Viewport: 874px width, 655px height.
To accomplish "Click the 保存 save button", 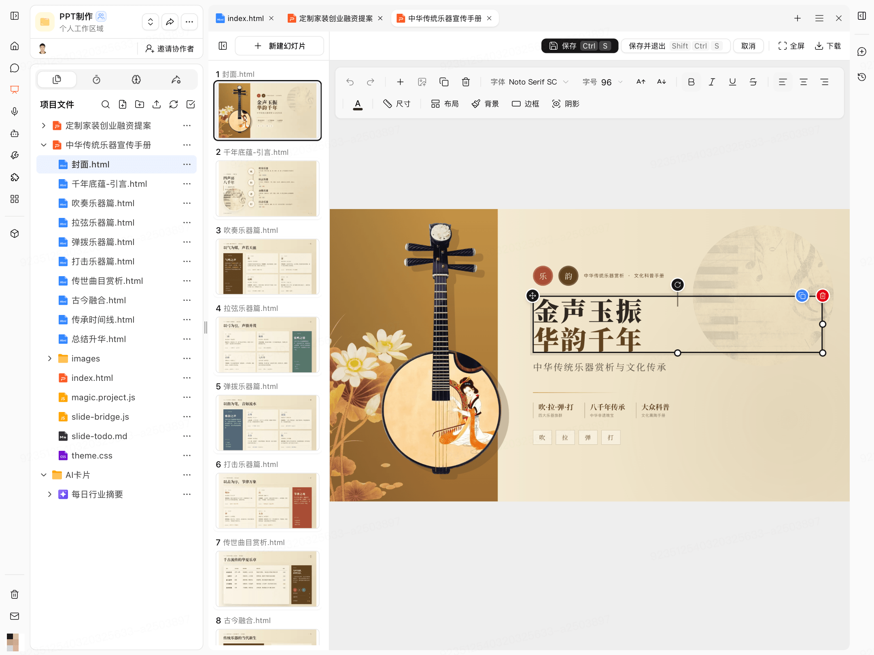I will 579,46.
